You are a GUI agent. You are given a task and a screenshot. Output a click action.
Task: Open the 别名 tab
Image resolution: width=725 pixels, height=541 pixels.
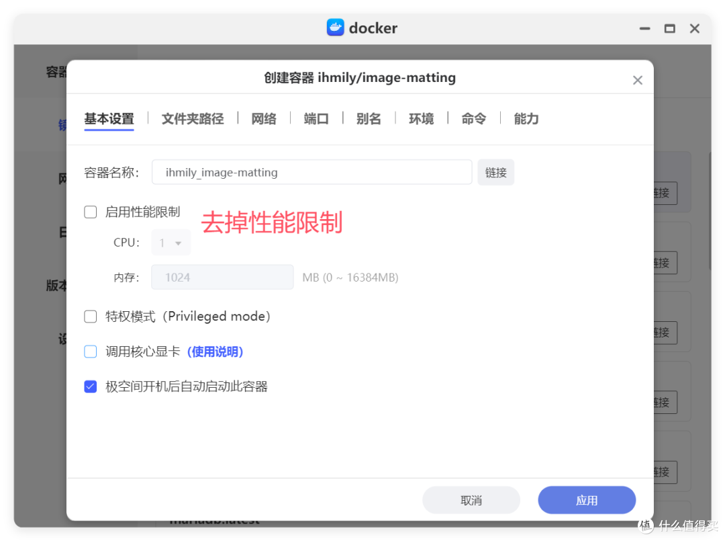369,119
